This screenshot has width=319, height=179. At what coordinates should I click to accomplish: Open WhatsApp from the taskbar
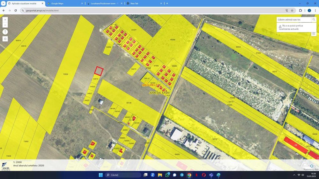point(167,175)
